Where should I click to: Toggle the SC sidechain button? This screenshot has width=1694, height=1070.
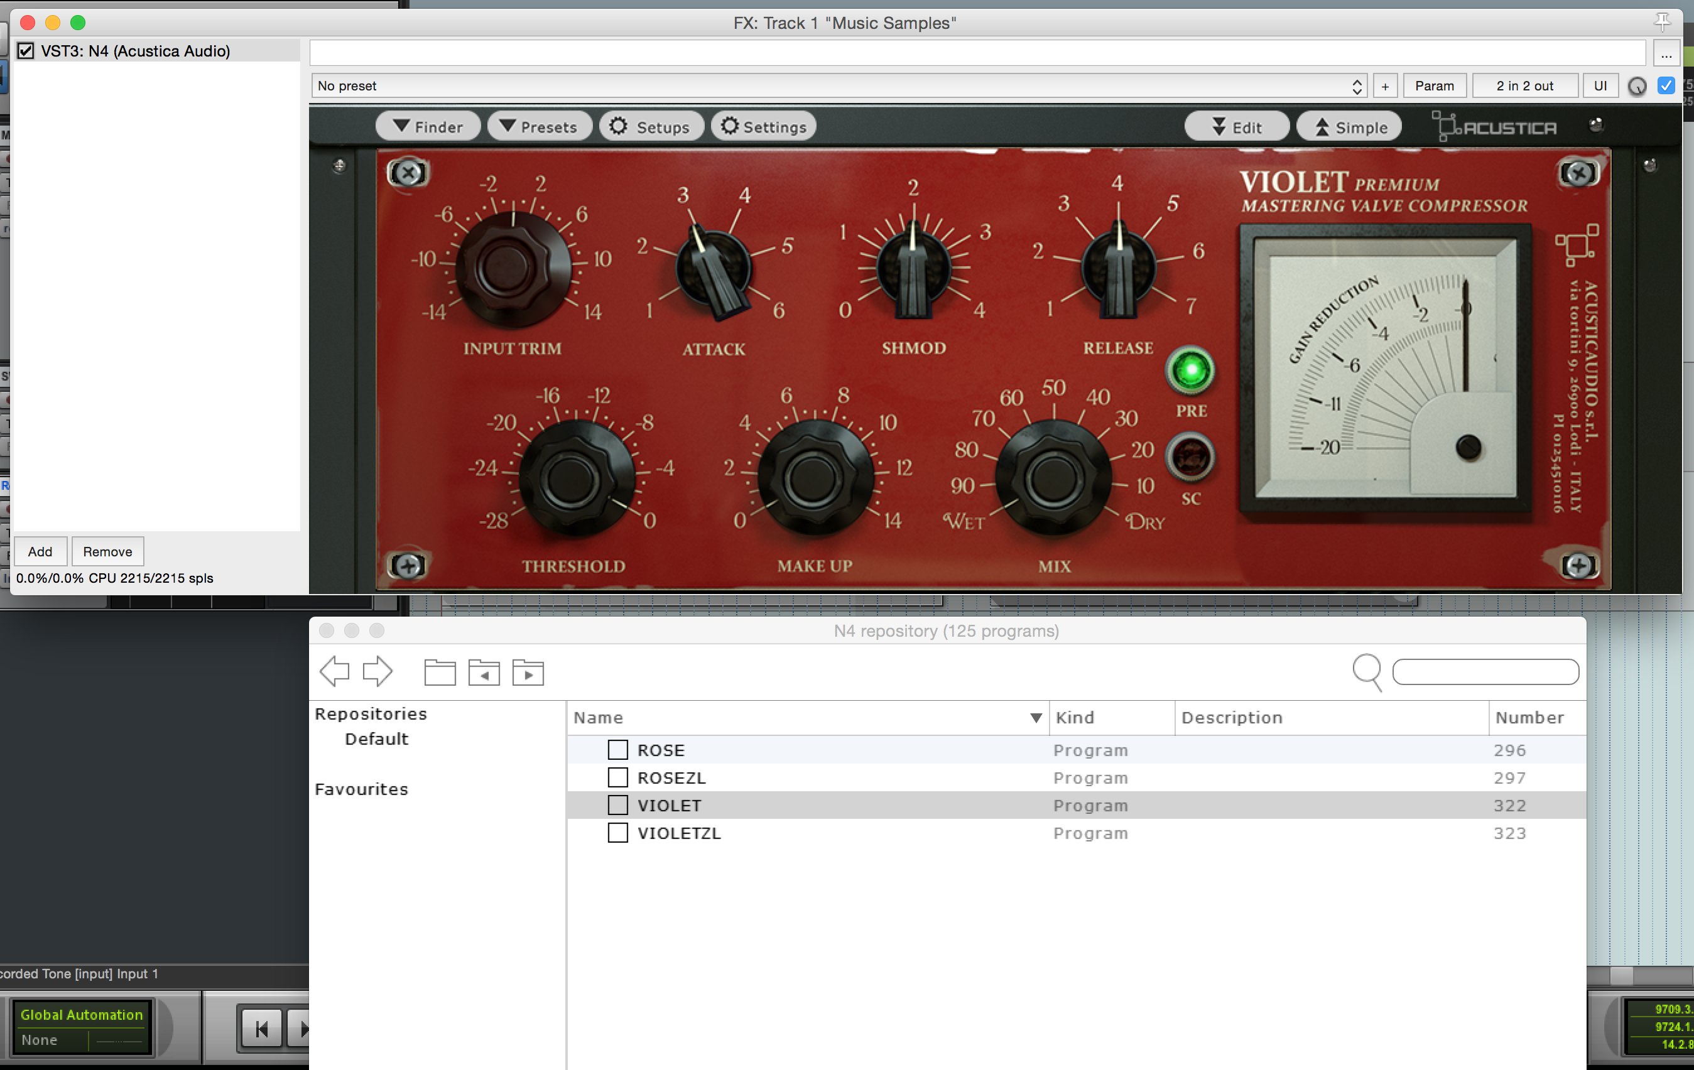click(1190, 458)
